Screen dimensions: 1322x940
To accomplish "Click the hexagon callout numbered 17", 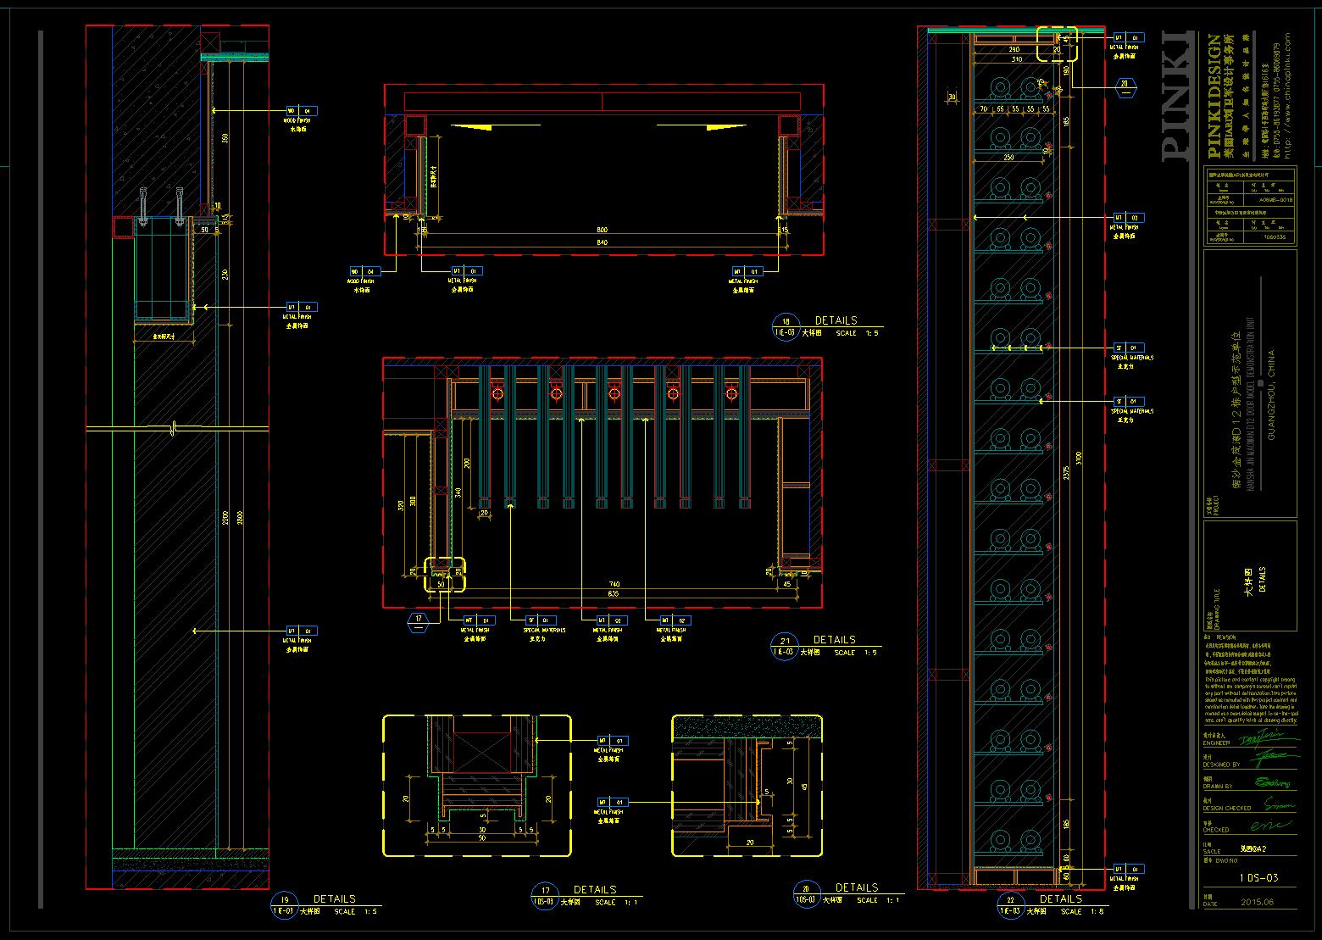I will pos(419,621).
